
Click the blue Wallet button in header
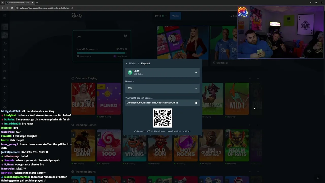(175, 16)
